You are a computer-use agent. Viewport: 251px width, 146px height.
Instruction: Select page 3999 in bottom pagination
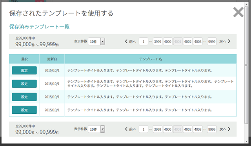click(x=158, y=129)
